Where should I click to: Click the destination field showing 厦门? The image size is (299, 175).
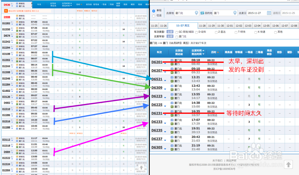pyautogui.click(x=225, y=13)
